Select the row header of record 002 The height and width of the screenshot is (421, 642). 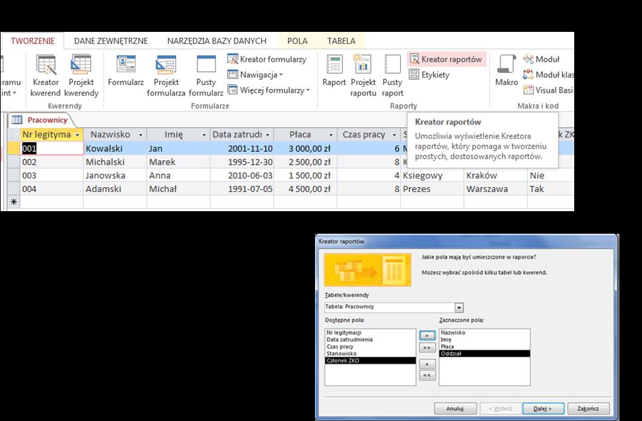[x=14, y=162]
